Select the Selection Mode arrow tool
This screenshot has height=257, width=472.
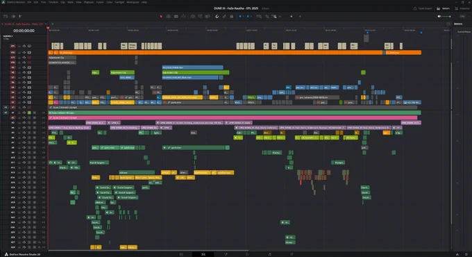161,16
